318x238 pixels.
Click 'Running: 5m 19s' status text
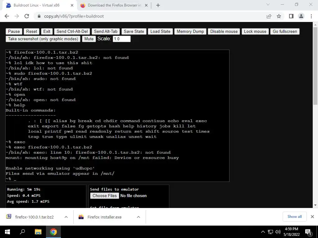[24, 189]
